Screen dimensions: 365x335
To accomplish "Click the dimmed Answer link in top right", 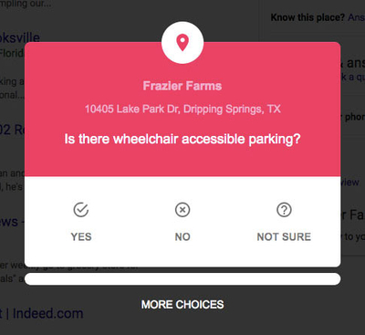I will click(357, 17).
